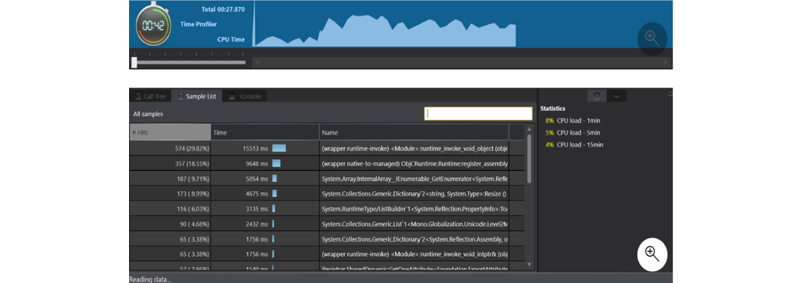Open the Console tab
This screenshot has height=283, width=801.
[x=245, y=96]
